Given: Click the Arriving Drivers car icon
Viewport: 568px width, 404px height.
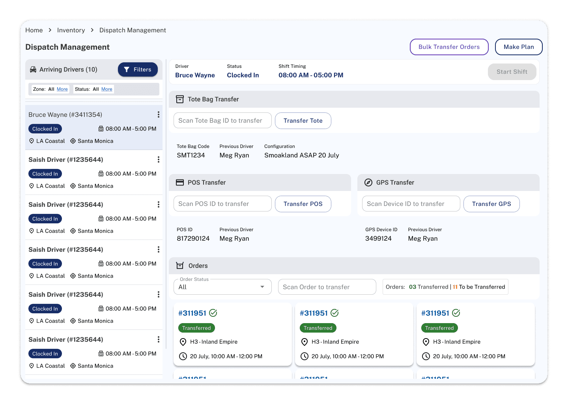Looking at the screenshot, I should tap(33, 69).
